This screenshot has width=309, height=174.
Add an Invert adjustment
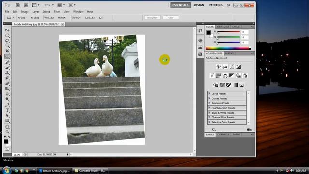click(x=215, y=85)
